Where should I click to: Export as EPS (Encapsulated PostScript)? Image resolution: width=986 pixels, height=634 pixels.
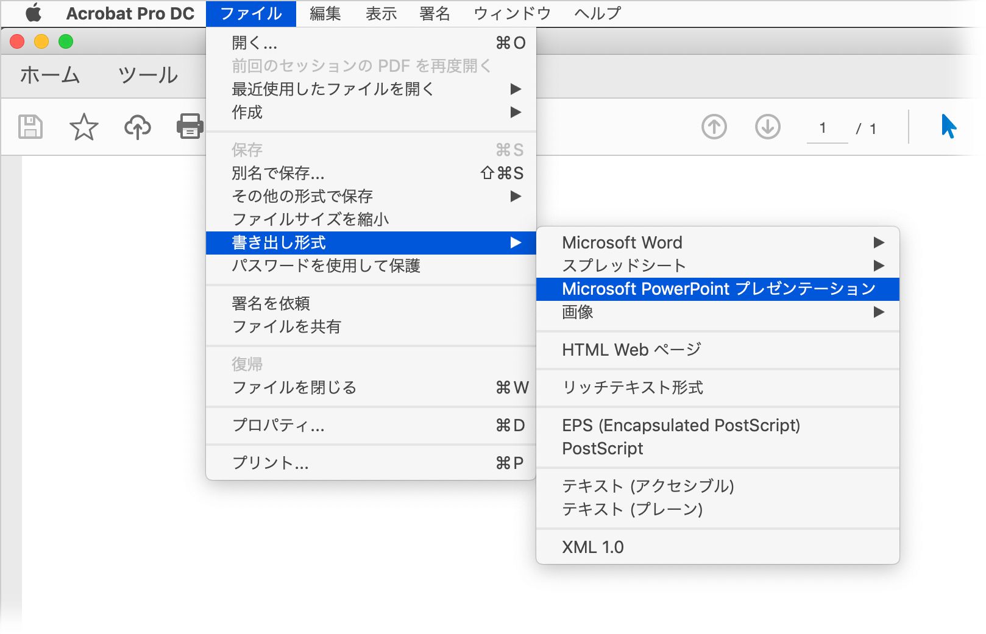click(x=718, y=425)
